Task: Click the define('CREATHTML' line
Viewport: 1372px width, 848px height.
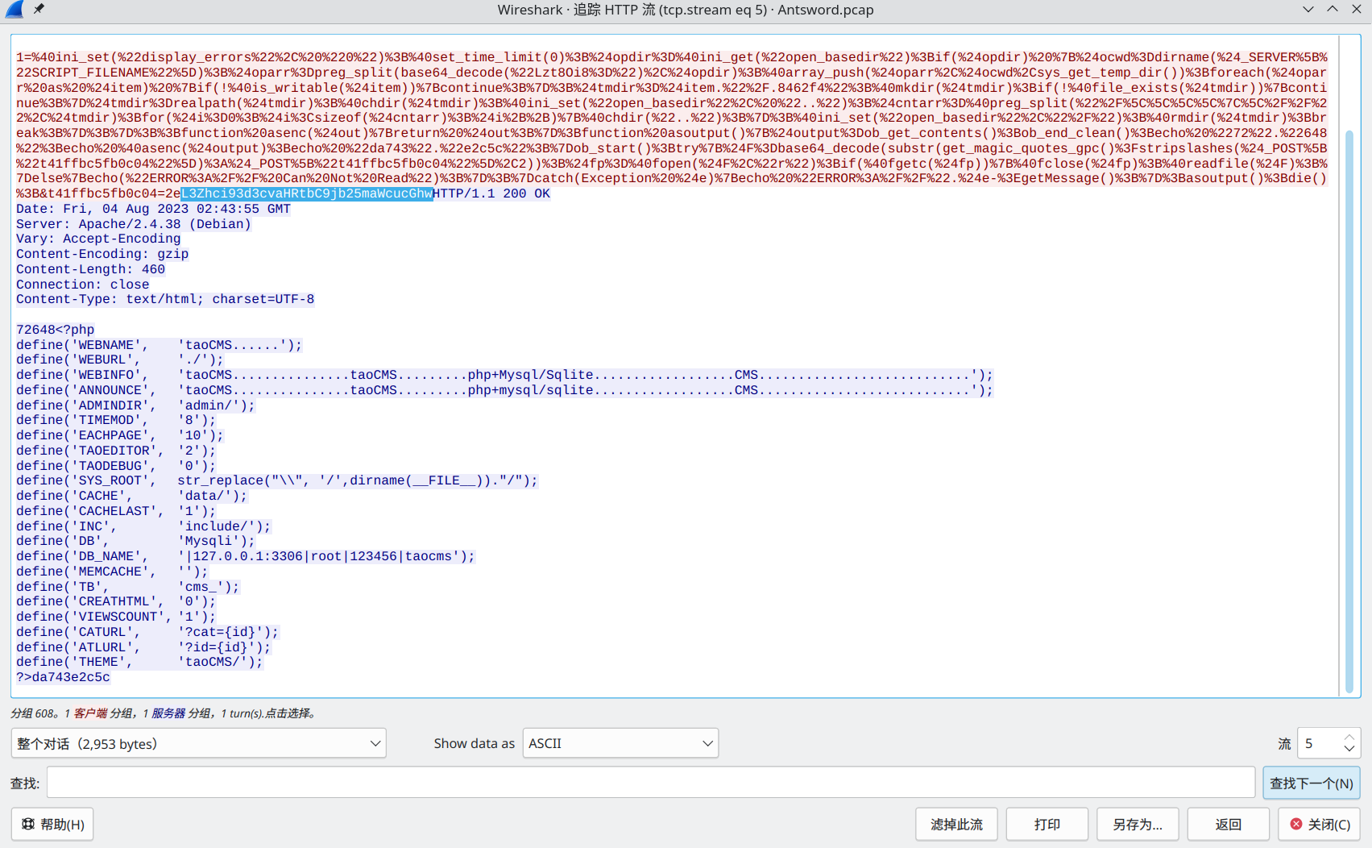Action: [x=116, y=601]
